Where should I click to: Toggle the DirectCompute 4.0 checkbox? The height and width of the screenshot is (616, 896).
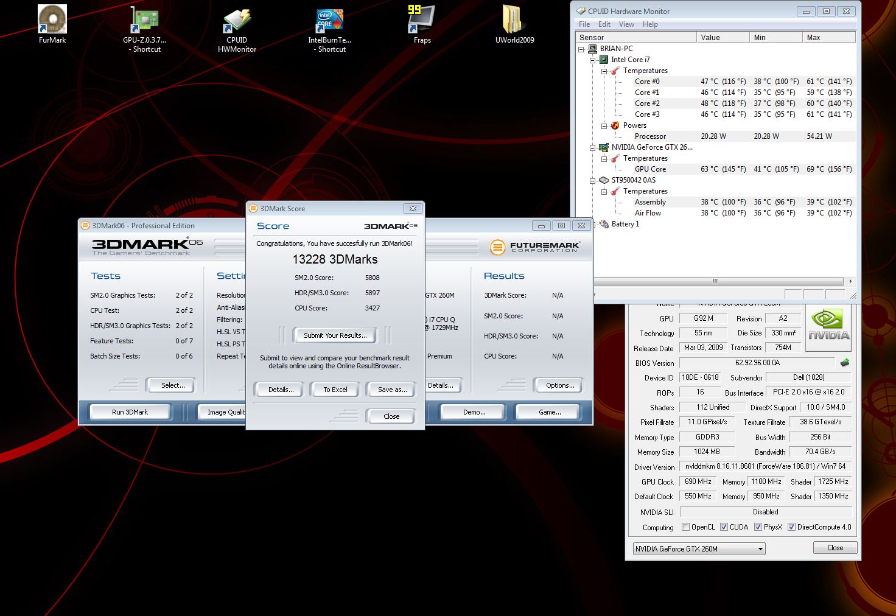tap(792, 527)
